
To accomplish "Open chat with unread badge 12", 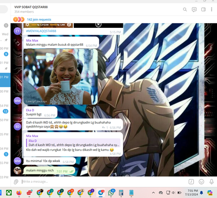I will pyautogui.click(x=5, y=108).
